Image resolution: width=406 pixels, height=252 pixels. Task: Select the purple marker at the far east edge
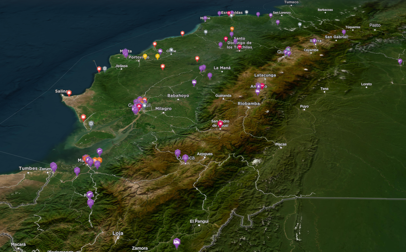point(400,61)
